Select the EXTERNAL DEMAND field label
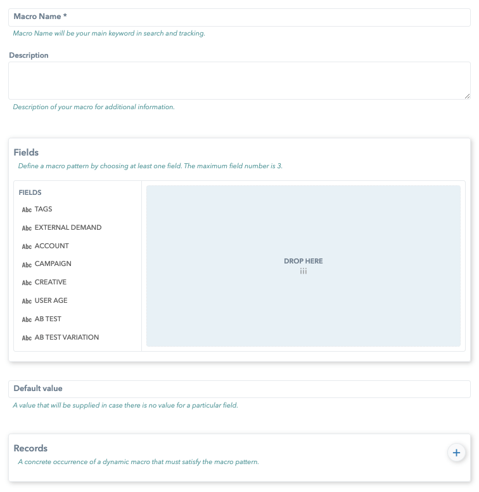The height and width of the screenshot is (492, 479). tap(68, 227)
